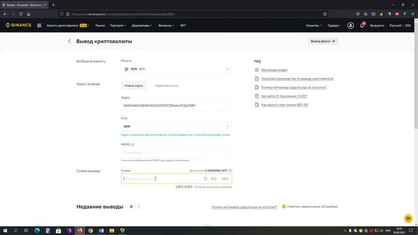Open FAQ link about BEP-20 tokens
Viewport: 418px width, 235px height.
point(285,104)
